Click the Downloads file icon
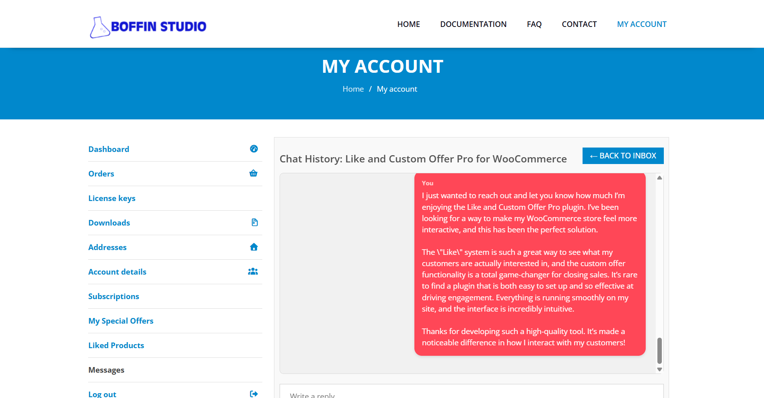 tap(254, 222)
